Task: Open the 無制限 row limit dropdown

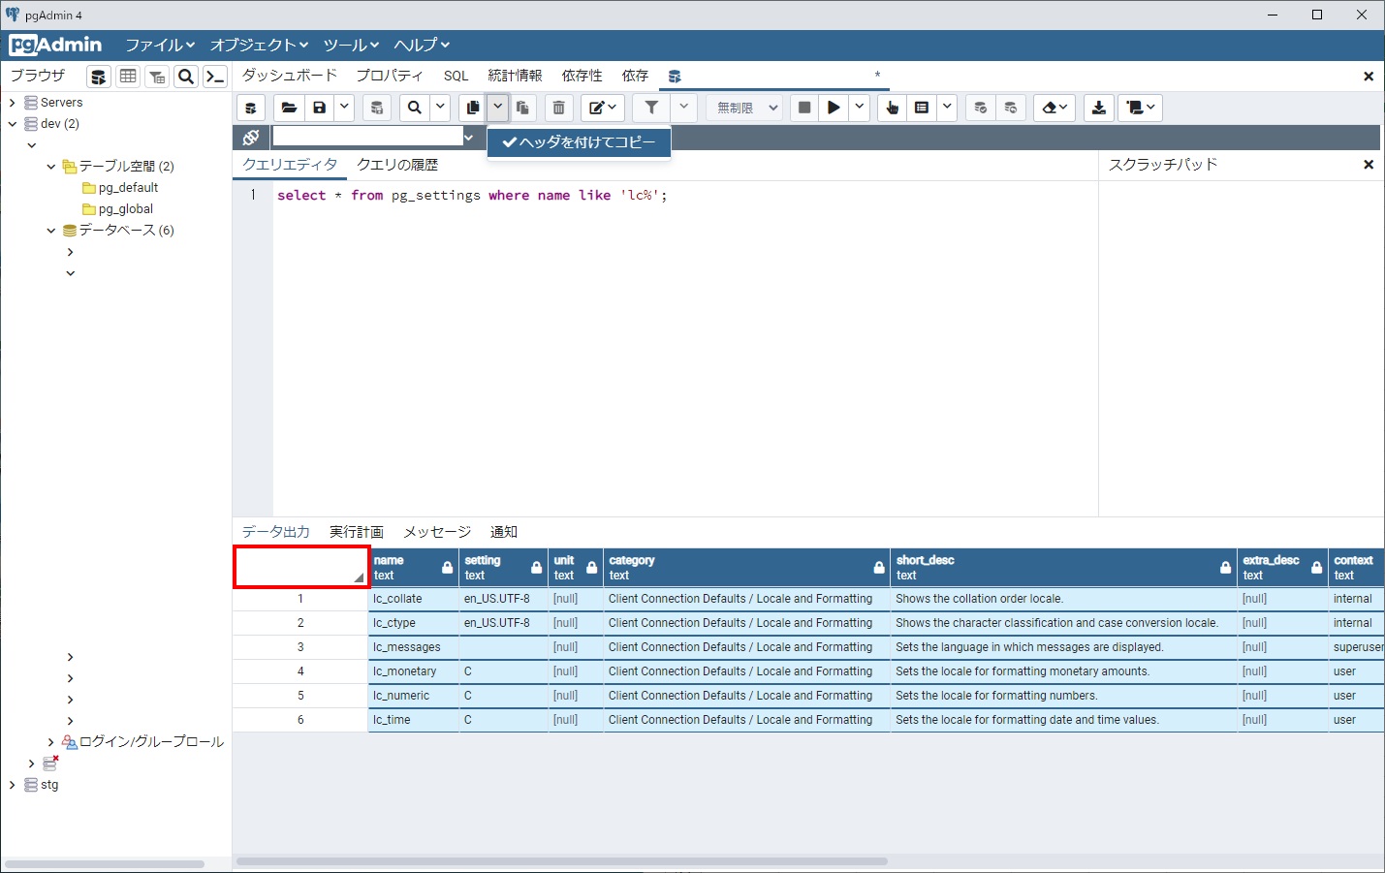Action: [x=743, y=107]
